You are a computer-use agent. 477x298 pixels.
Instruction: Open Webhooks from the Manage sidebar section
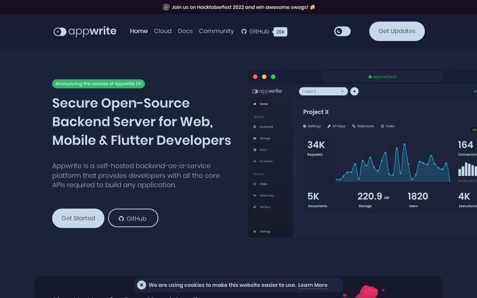click(255, 195)
